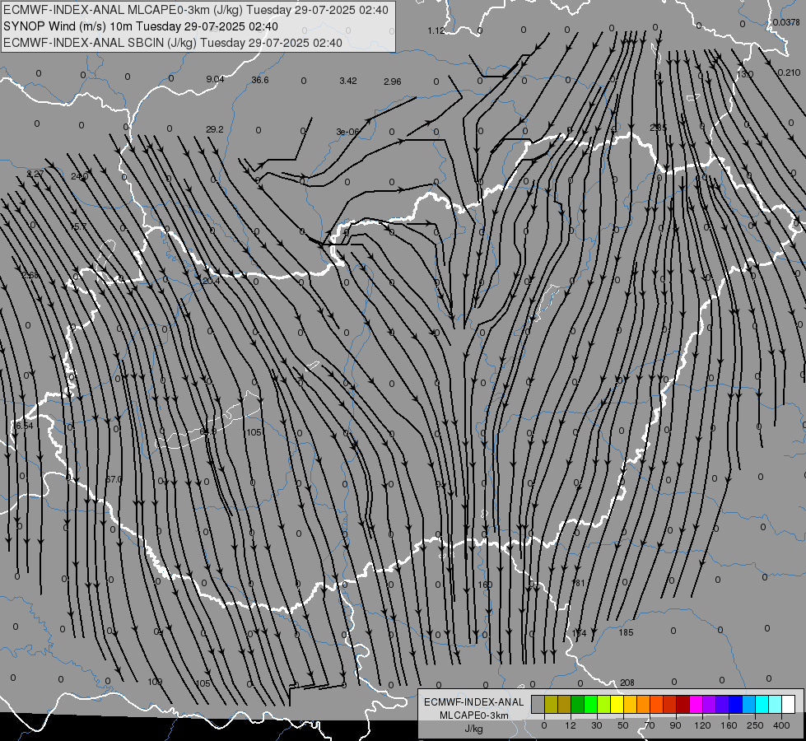
Task: Select the '185' grid value
Action: tap(626, 632)
